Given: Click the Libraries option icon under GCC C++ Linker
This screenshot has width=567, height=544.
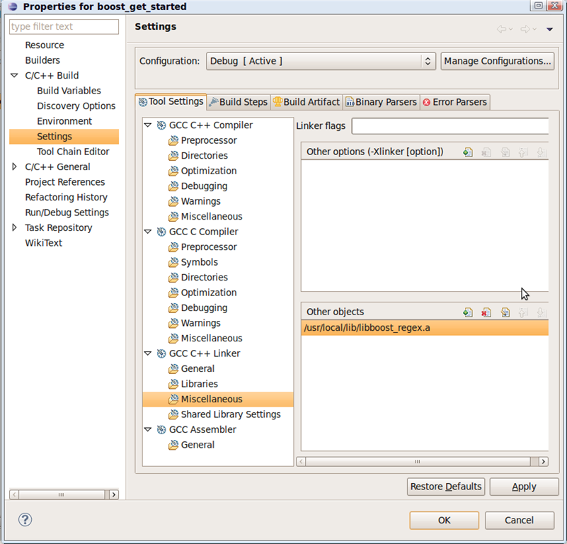Looking at the screenshot, I should [x=173, y=384].
